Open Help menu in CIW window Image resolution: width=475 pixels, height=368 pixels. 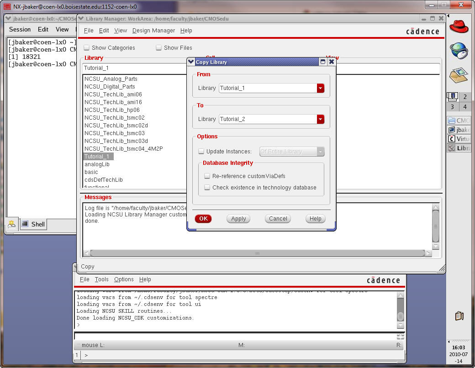(x=145, y=279)
